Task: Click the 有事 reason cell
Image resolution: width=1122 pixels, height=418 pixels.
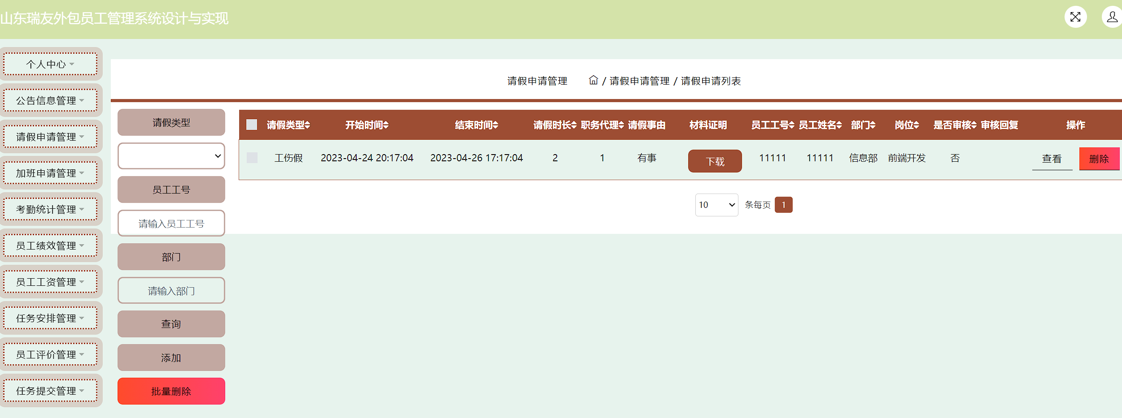Action: point(646,158)
